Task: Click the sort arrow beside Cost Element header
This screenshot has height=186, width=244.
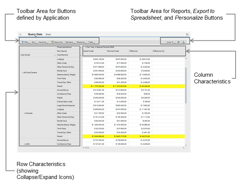Action: click(x=81, y=55)
